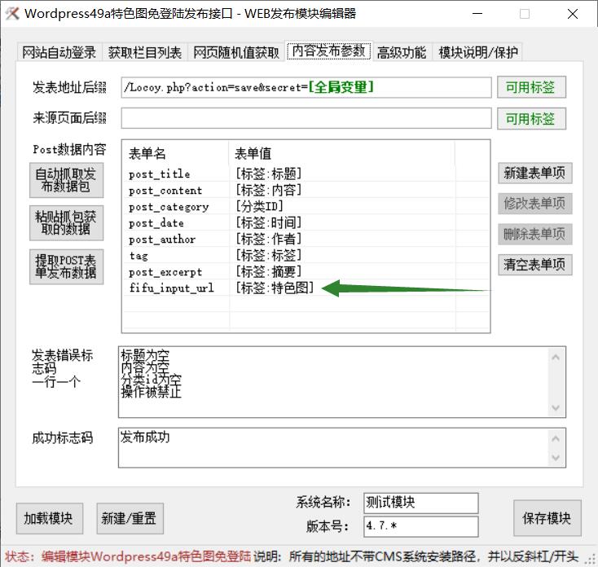Click the 系统名称 input field

point(421,503)
